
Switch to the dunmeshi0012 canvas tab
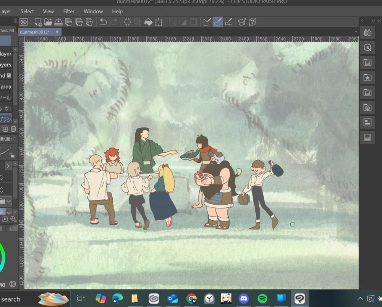36,32
